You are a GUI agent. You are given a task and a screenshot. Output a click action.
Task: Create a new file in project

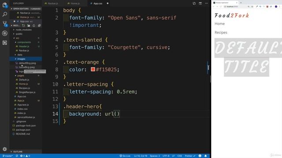click(x=23, y=25)
